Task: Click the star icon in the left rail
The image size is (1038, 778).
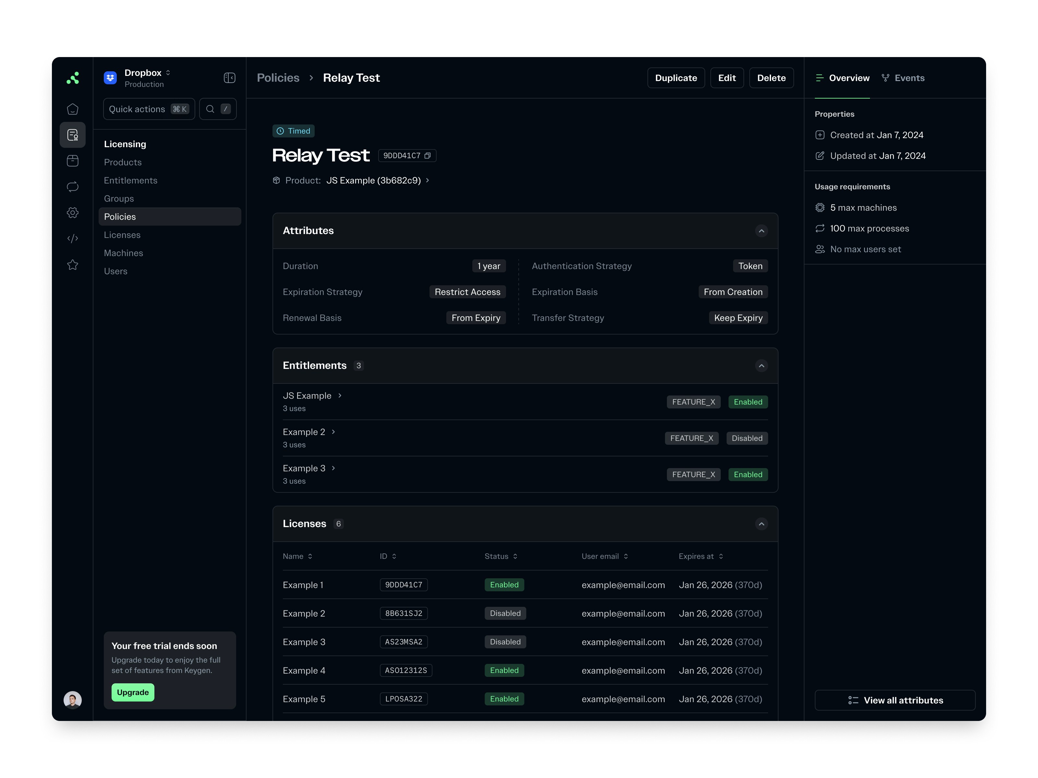Action: [73, 265]
